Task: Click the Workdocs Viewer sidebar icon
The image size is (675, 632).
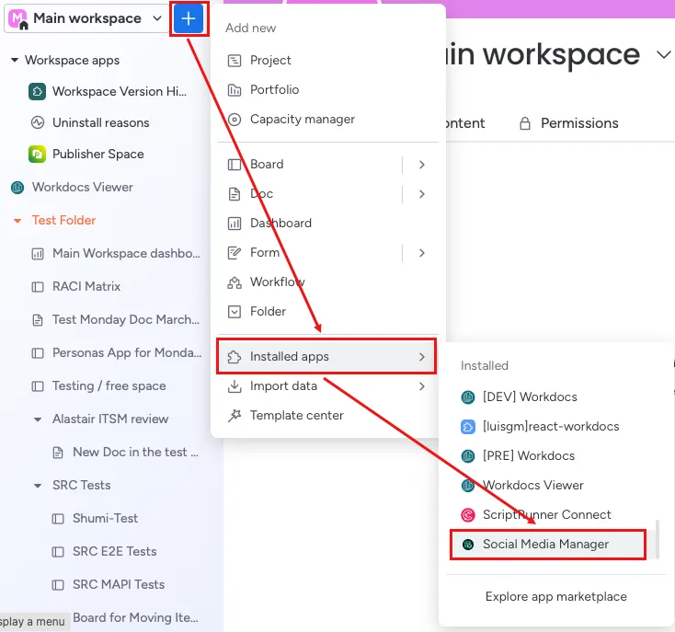Action: (x=17, y=188)
